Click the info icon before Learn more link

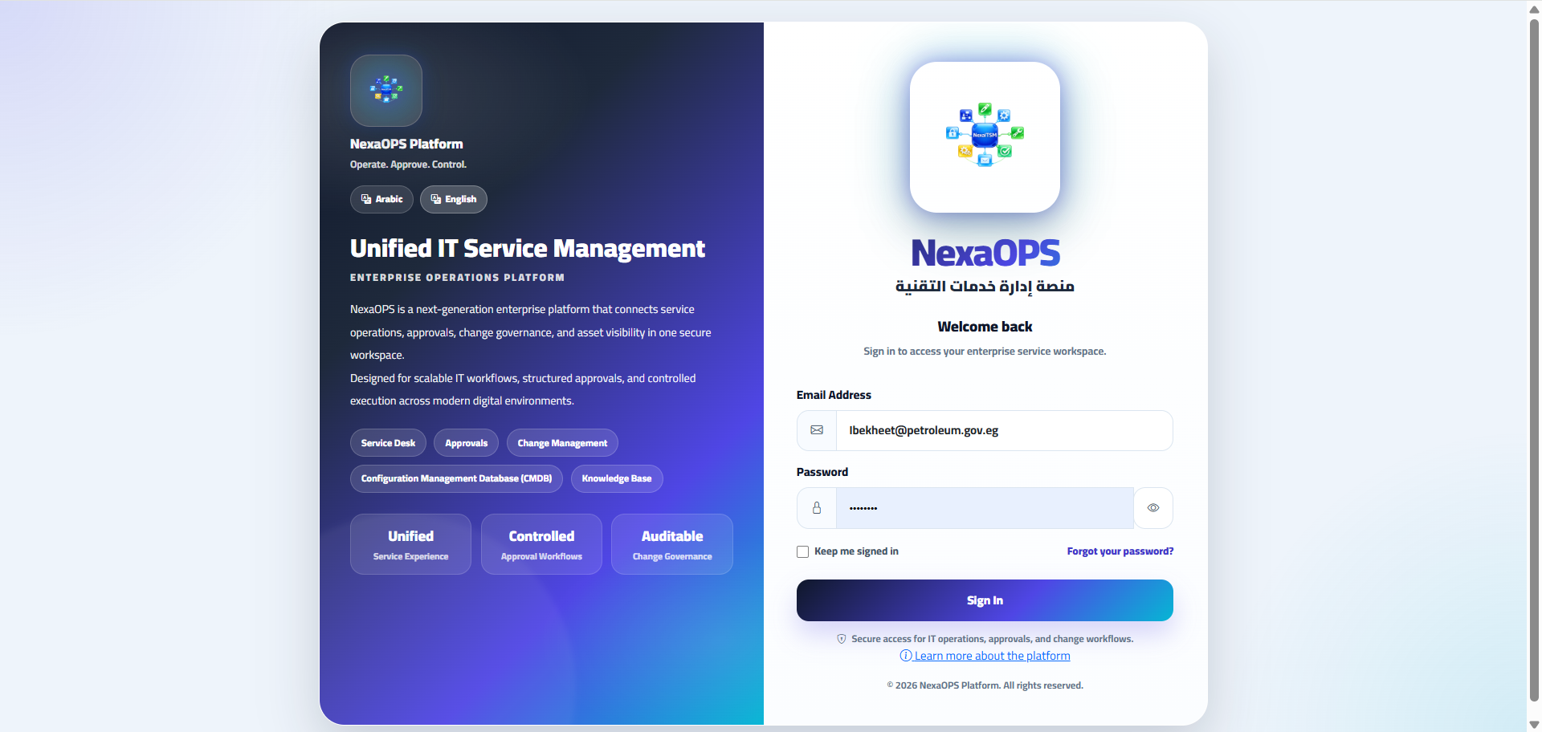pos(906,656)
